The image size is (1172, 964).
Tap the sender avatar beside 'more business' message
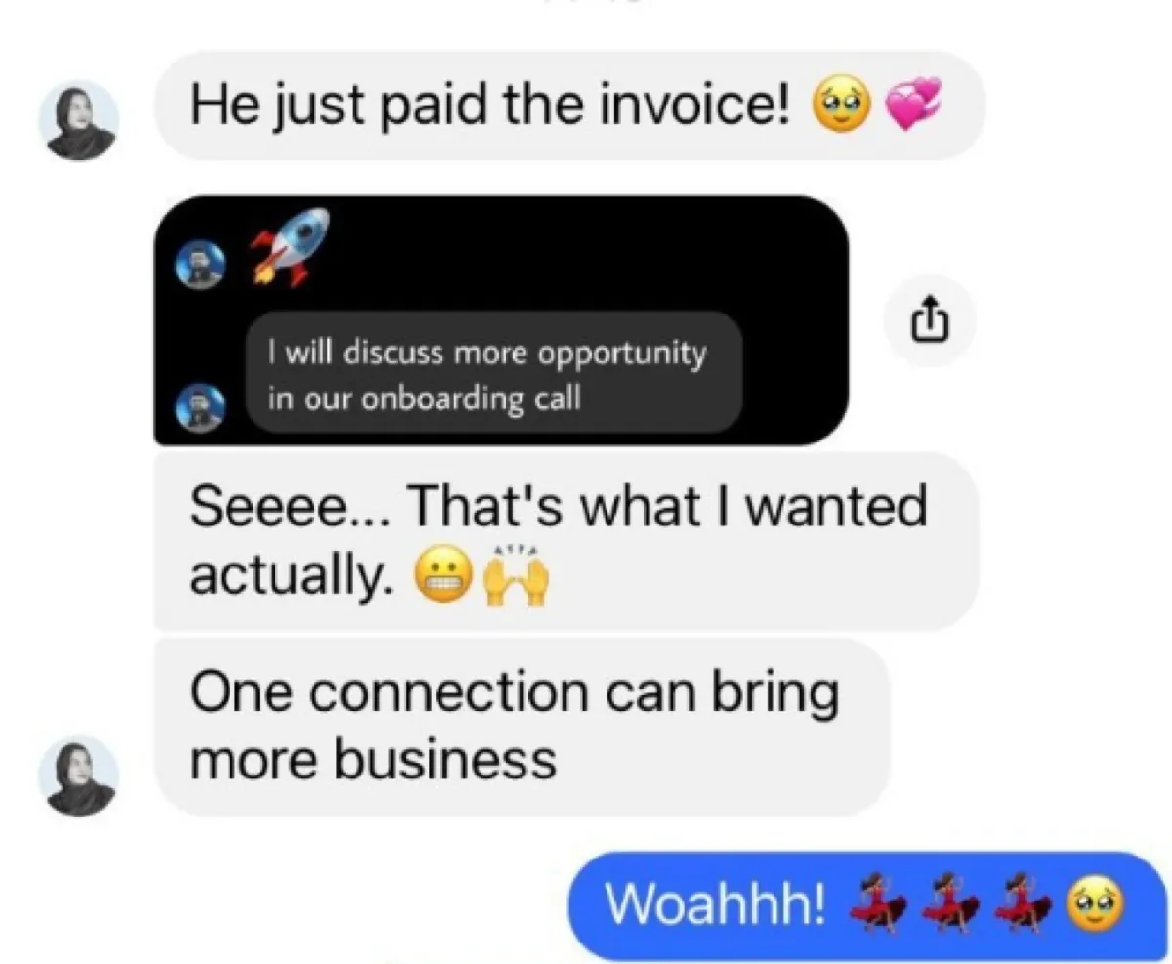coord(78,775)
